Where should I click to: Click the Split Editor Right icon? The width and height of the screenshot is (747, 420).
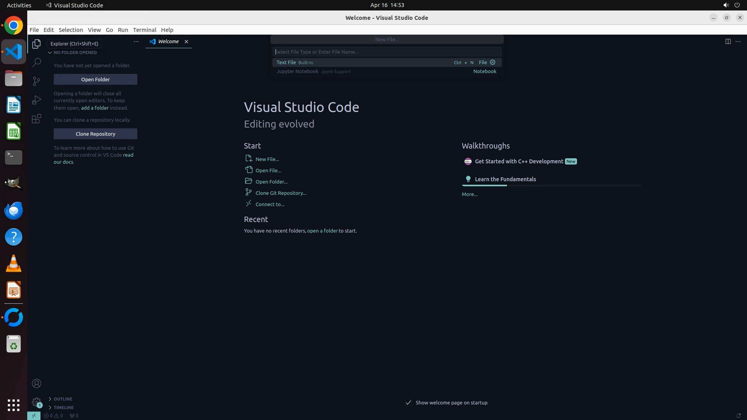728,41
